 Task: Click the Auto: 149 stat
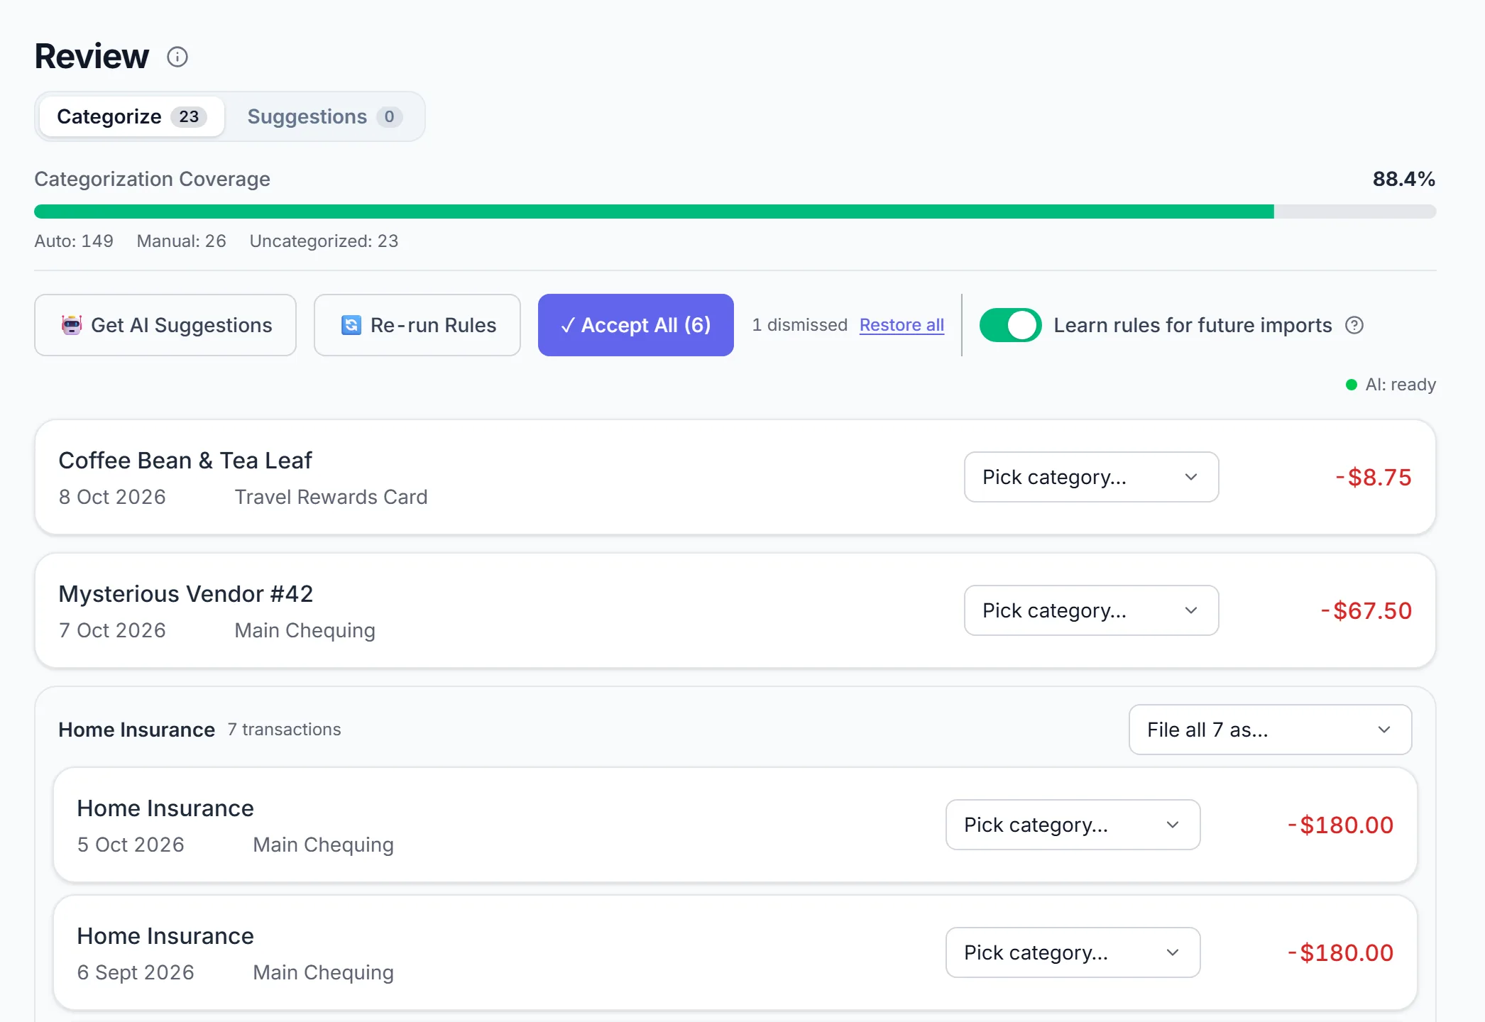(x=74, y=241)
